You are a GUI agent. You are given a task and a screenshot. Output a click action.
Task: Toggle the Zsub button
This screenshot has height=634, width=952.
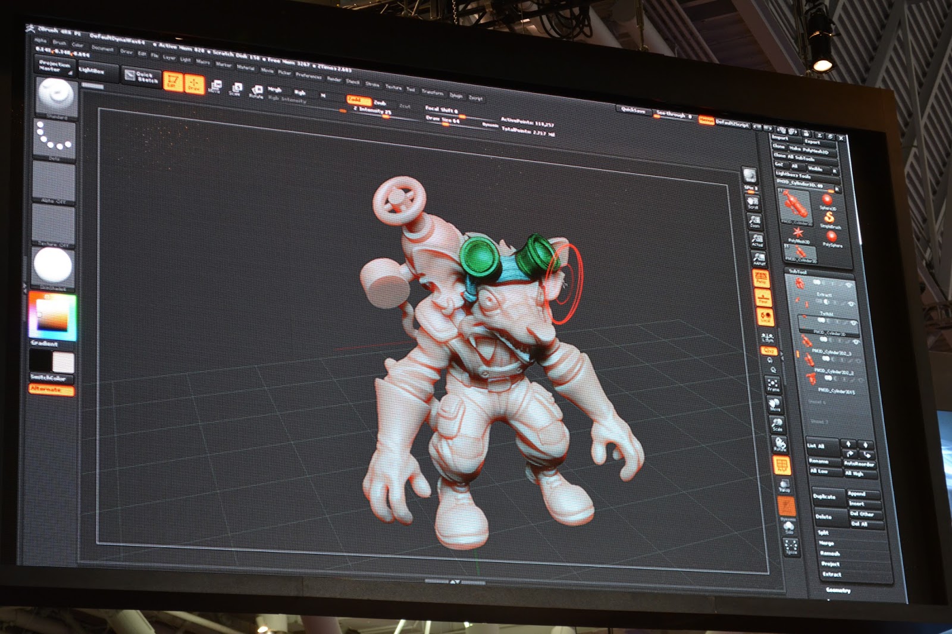click(x=381, y=102)
